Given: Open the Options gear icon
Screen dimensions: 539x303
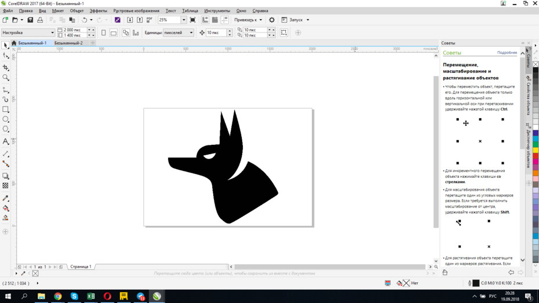Looking at the screenshot, I should coord(272,20).
